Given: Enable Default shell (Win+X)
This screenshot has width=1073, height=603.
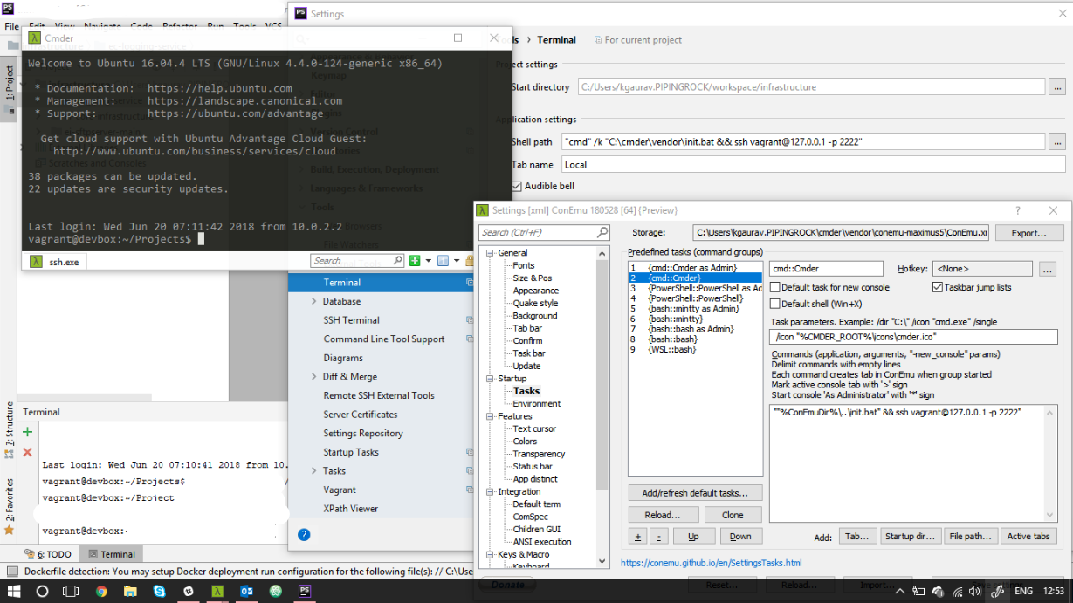Looking at the screenshot, I should point(776,304).
